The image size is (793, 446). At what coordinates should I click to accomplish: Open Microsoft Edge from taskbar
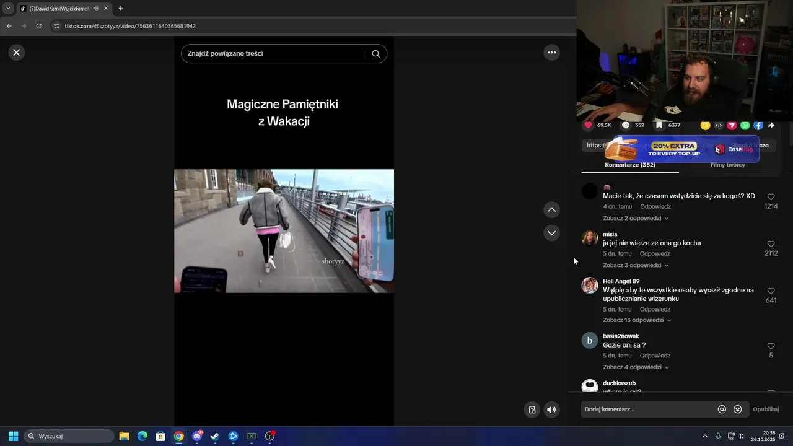[x=142, y=436]
